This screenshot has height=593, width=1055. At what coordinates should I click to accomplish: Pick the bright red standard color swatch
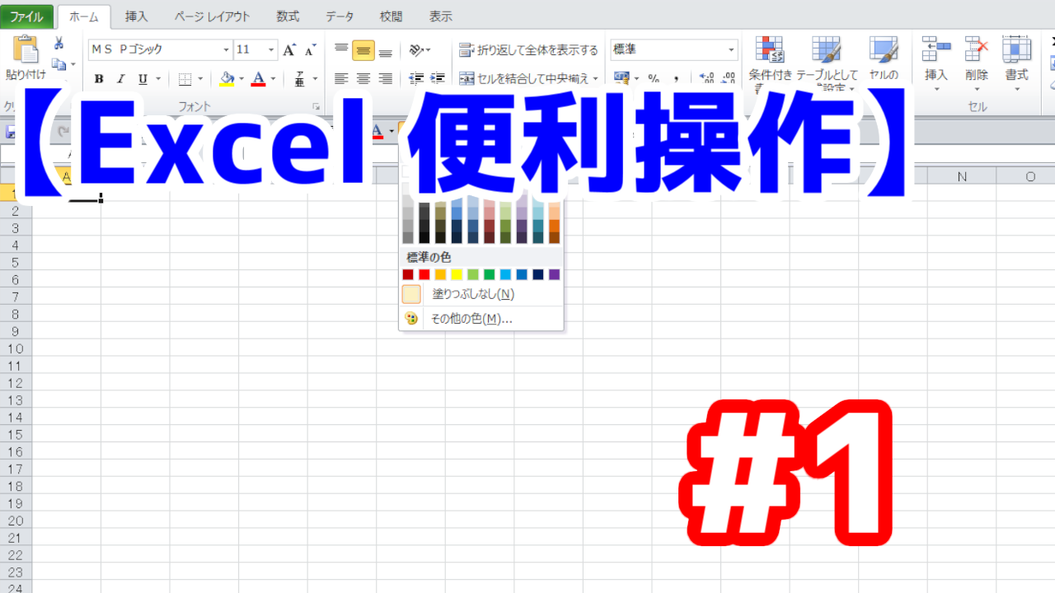424,274
